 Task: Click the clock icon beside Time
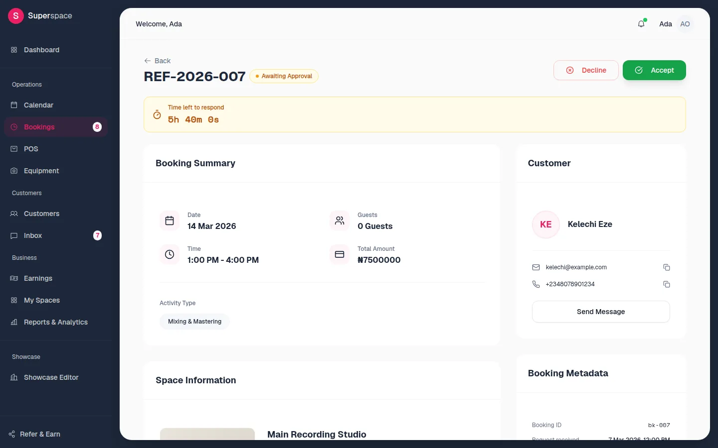(x=170, y=255)
